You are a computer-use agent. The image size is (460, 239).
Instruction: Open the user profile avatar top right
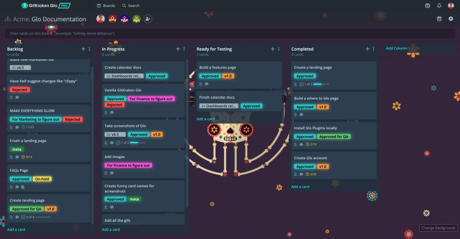point(451,6)
